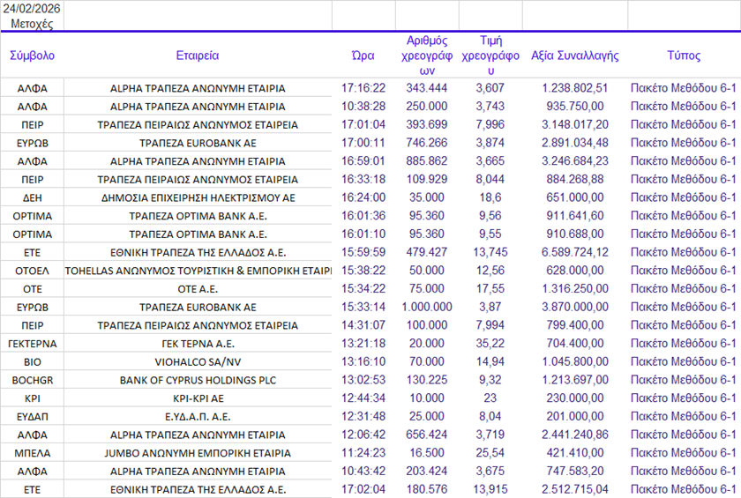Select the date cell 24/02/2026
The width and height of the screenshot is (741, 498).
[x=32, y=9]
